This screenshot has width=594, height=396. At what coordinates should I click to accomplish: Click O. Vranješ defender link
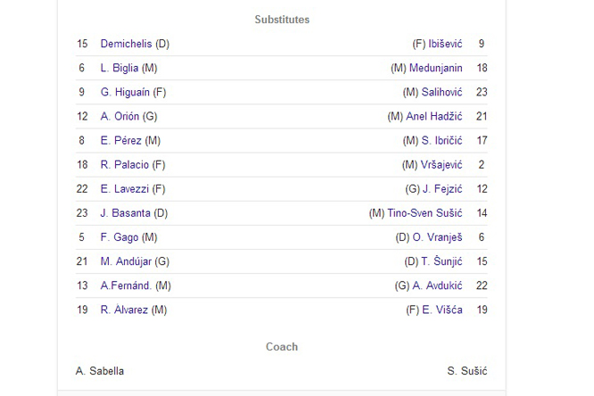pyautogui.click(x=437, y=237)
